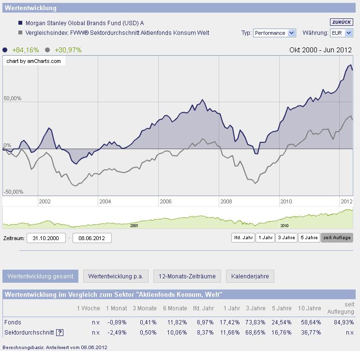Select the '5 Jahre' time range
Viewport: 360px width, 351px height.
click(x=309, y=238)
